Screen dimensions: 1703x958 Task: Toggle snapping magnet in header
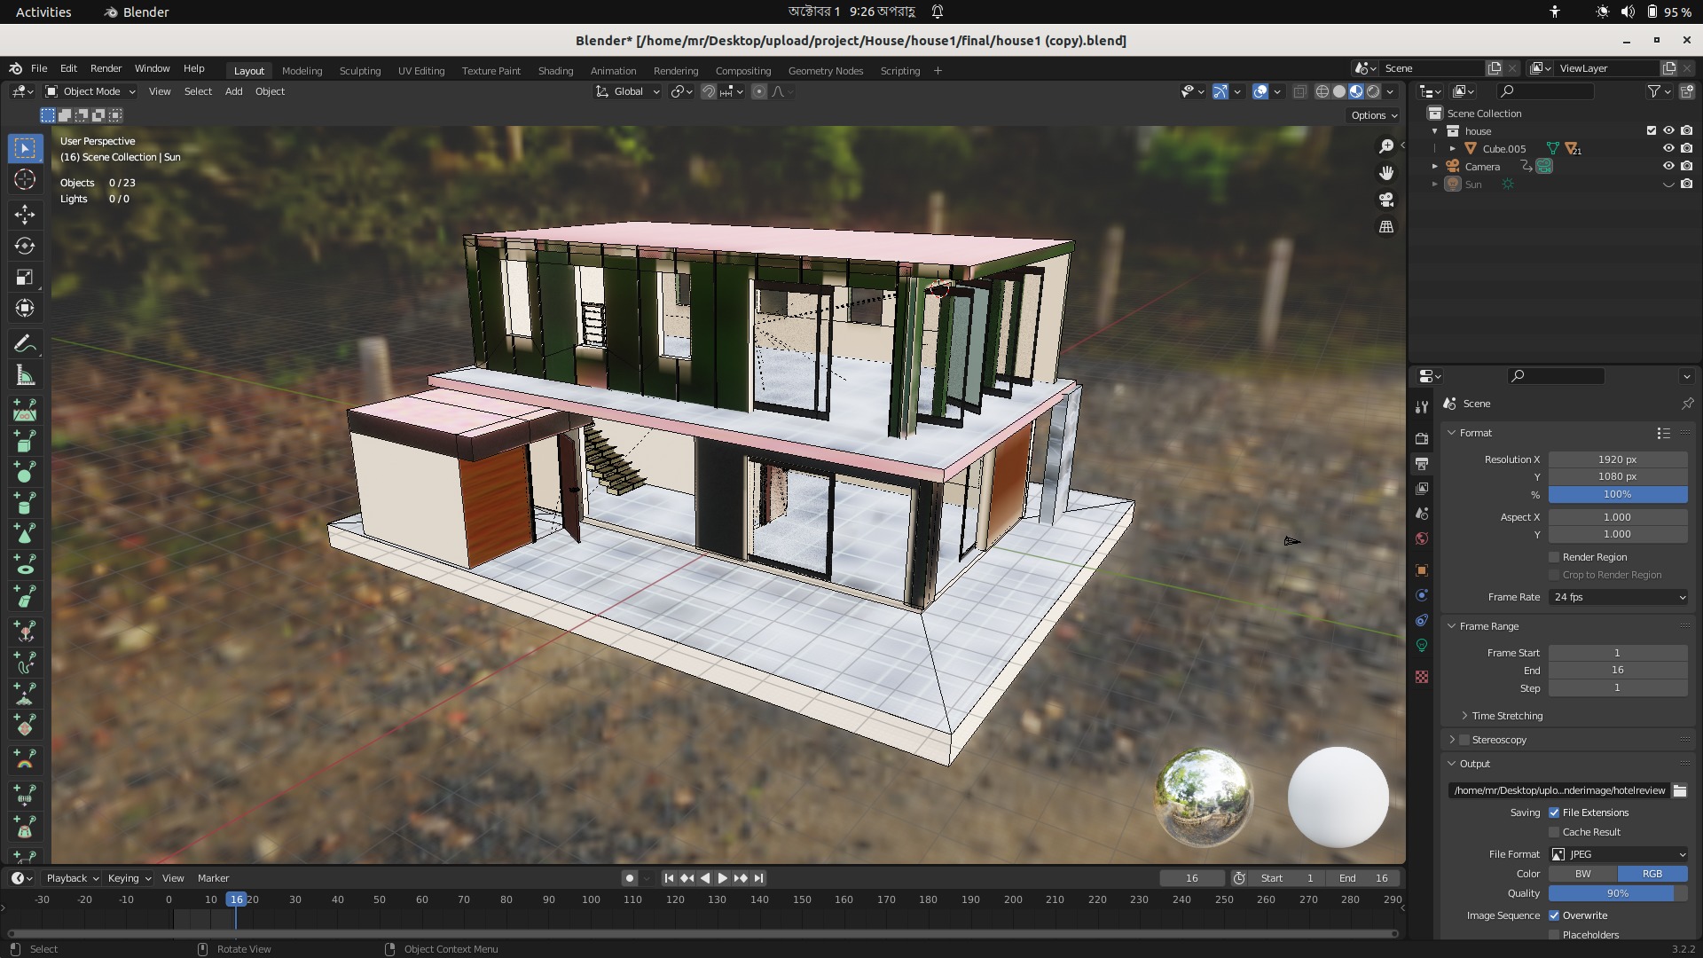pyautogui.click(x=708, y=91)
